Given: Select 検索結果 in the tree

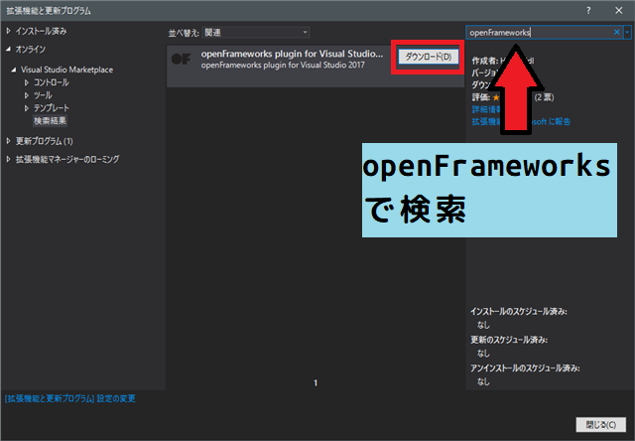Looking at the screenshot, I should [x=50, y=121].
